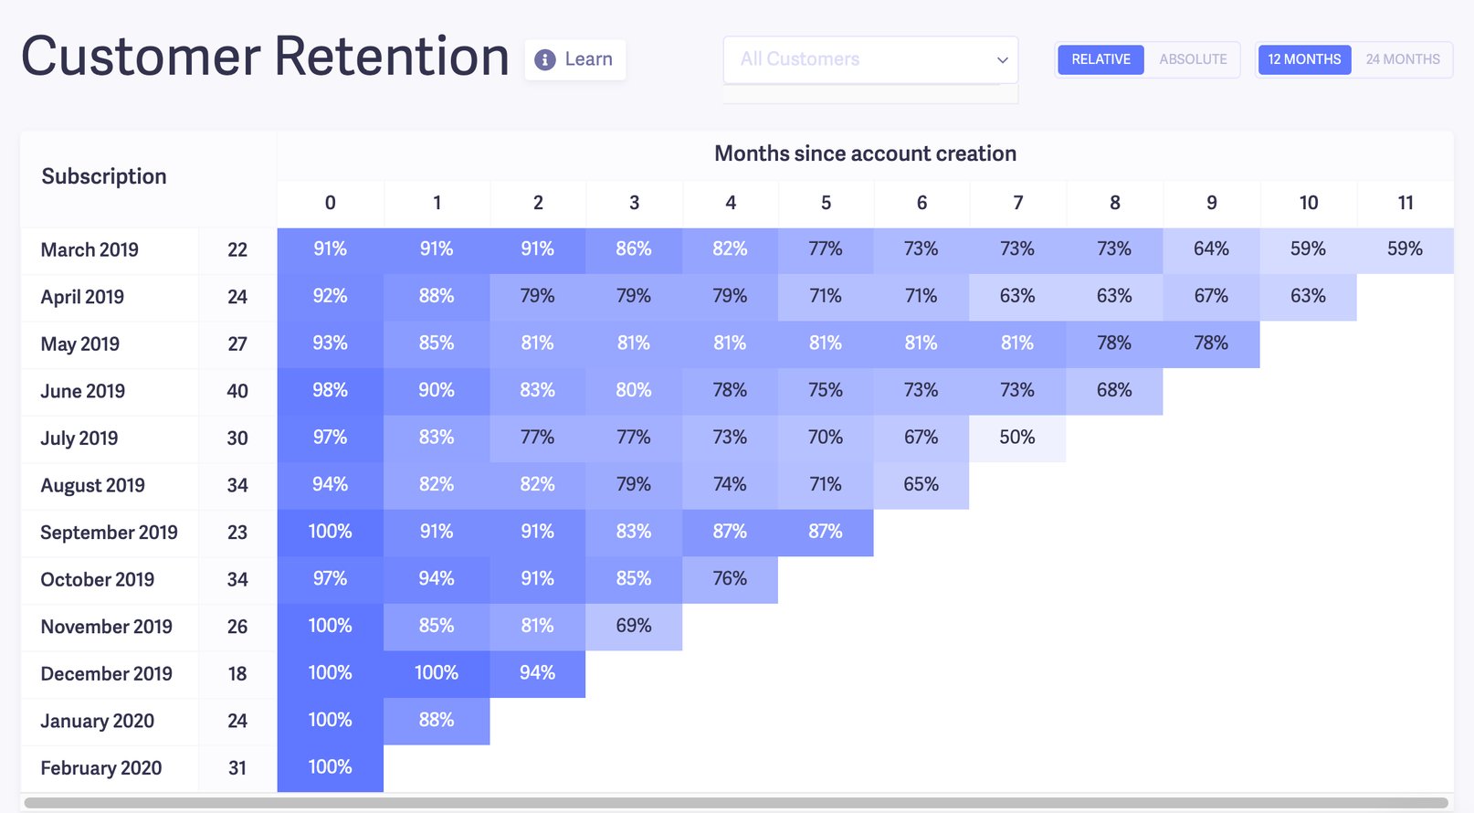Click the 50% cell for July 2019
This screenshot has height=813, width=1474.
point(1016,438)
